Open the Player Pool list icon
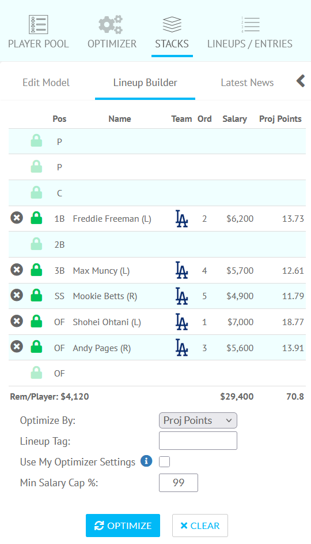The width and height of the screenshot is (311, 544). tap(39, 25)
